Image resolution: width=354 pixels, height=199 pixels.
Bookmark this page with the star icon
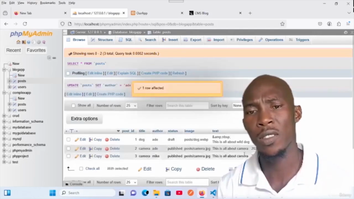point(282,24)
